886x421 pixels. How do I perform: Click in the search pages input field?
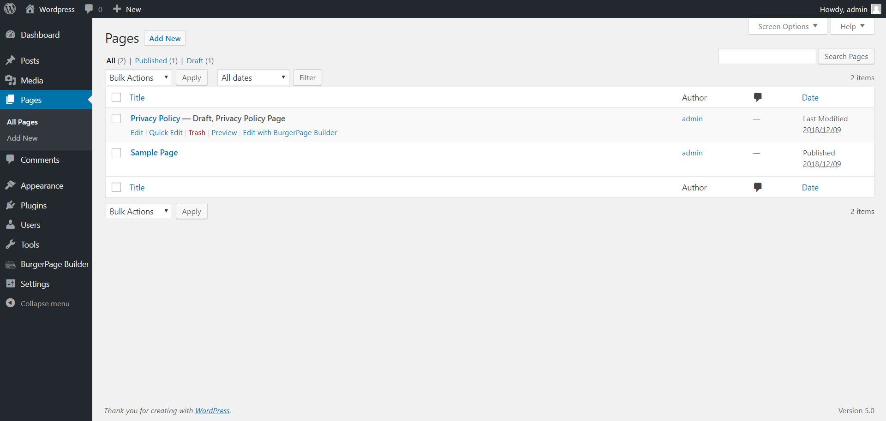767,56
